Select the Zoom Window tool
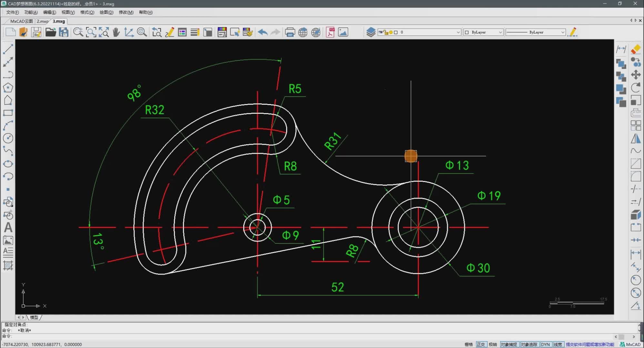The image size is (644, 348). (91, 32)
